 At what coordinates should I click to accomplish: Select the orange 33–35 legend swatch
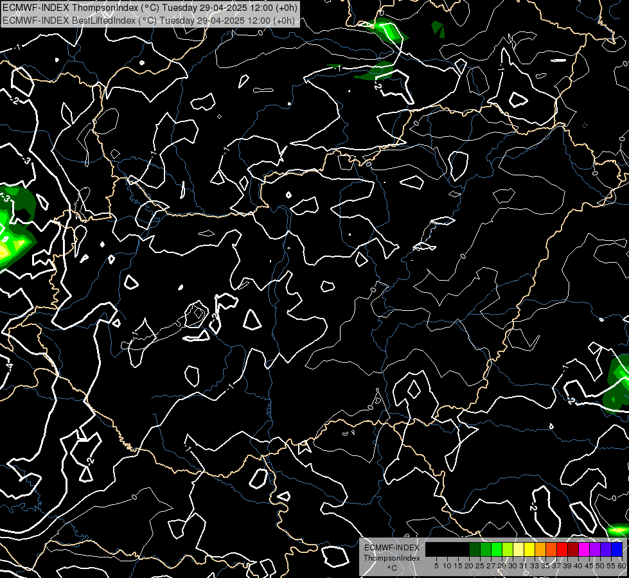[540, 549]
